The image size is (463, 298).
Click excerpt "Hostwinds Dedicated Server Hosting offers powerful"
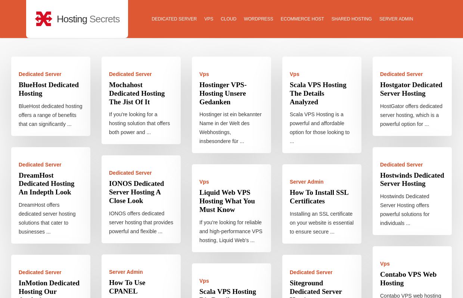(x=405, y=210)
